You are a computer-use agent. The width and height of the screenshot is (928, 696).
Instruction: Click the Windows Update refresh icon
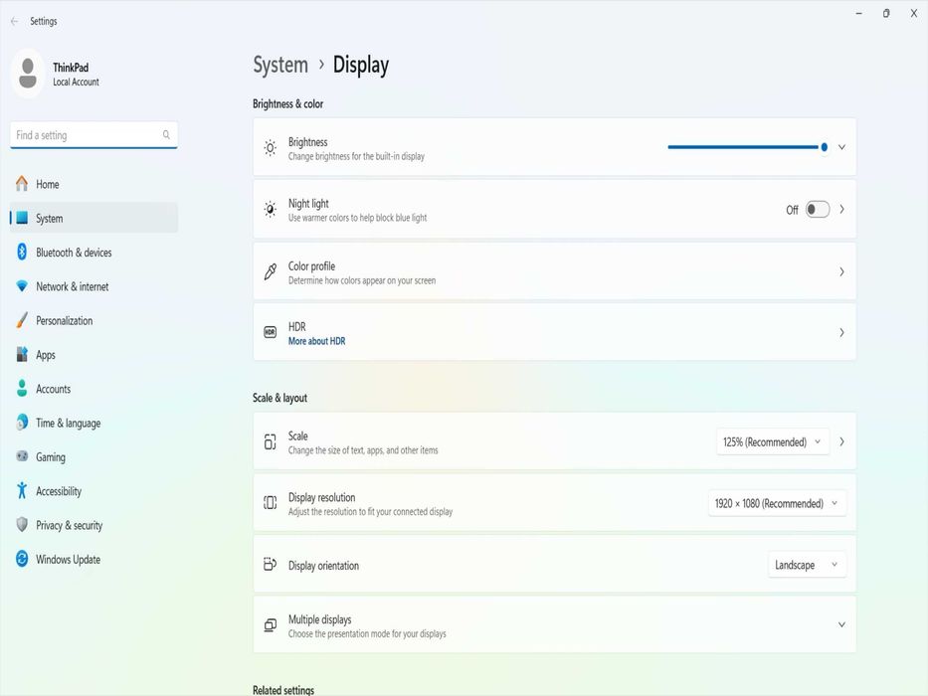click(22, 559)
